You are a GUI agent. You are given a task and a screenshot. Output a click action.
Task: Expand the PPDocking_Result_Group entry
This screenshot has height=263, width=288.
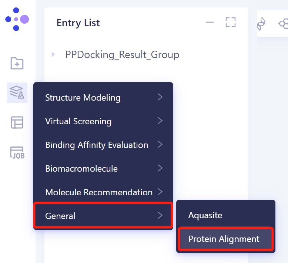pyautogui.click(x=53, y=55)
